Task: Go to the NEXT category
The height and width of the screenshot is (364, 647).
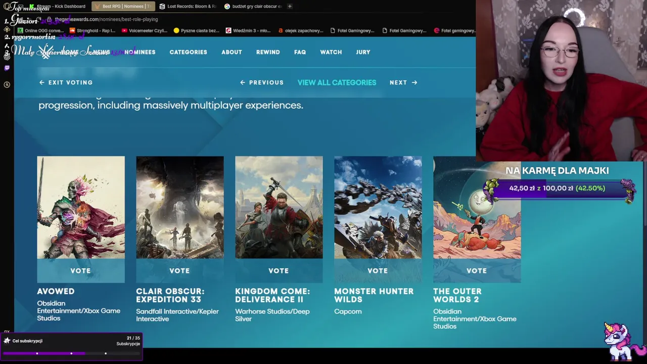Action: click(x=403, y=82)
